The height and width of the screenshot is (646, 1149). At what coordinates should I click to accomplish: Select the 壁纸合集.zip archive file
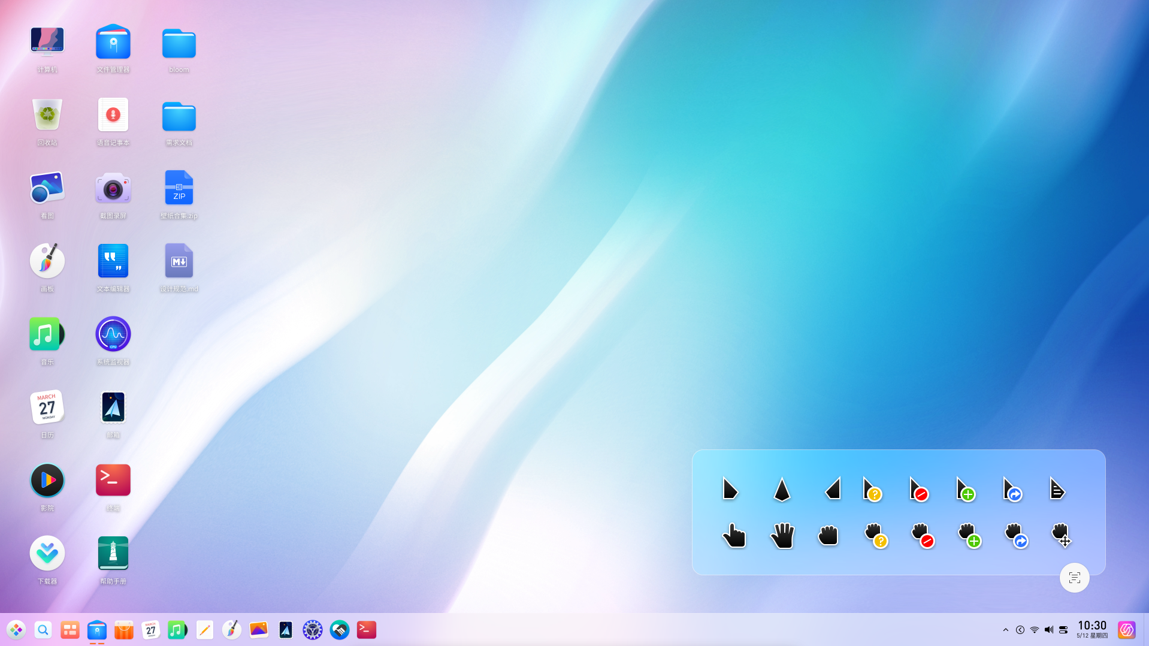(179, 188)
